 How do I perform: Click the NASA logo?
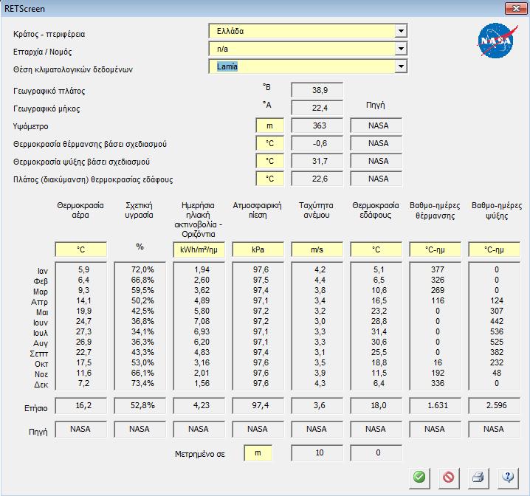click(497, 41)
